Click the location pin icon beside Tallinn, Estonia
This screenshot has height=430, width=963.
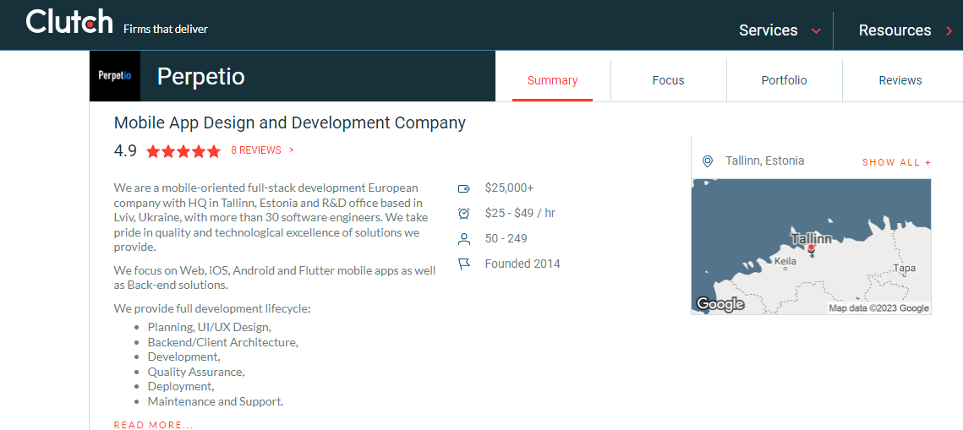(708, 161)
